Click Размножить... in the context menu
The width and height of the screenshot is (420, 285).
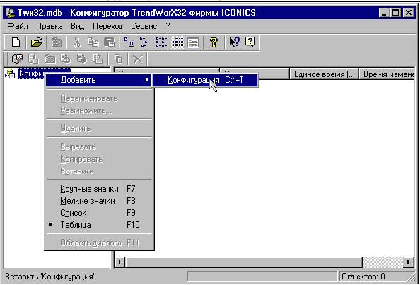point(99,110)
